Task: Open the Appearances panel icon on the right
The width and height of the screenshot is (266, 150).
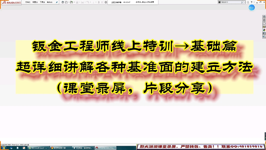Action: point(264,30)
